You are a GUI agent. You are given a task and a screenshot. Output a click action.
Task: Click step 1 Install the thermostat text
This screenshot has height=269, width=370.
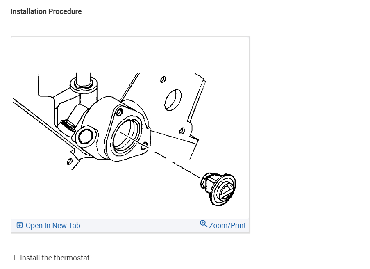(52, 258)
